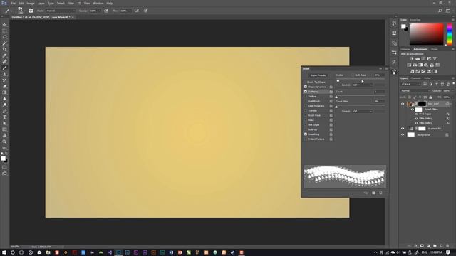This screenshot has height=256, width=456.
Task: Select the Crop tool
Action: 4,49
